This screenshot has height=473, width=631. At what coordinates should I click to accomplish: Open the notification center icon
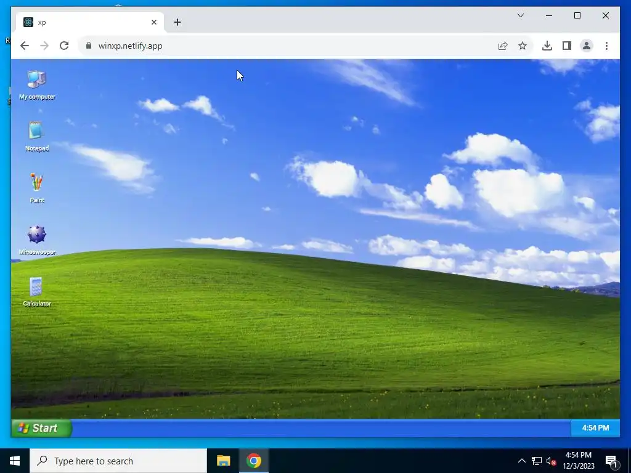pos(612,461)
